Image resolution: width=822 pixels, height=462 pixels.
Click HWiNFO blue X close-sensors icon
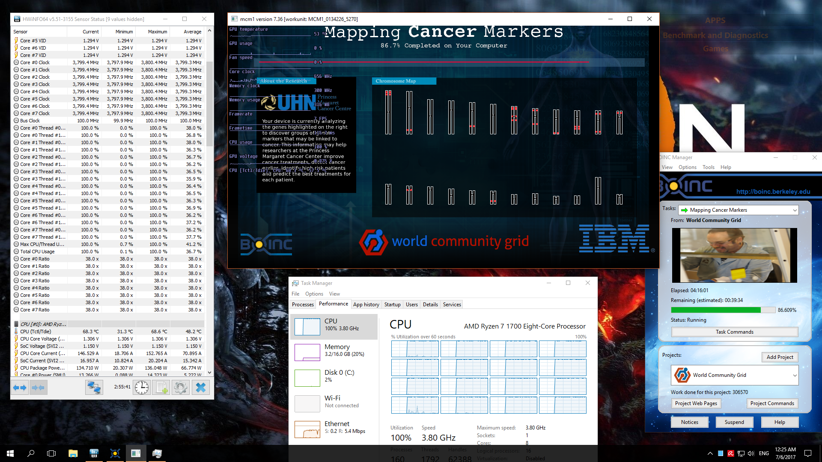200,388
